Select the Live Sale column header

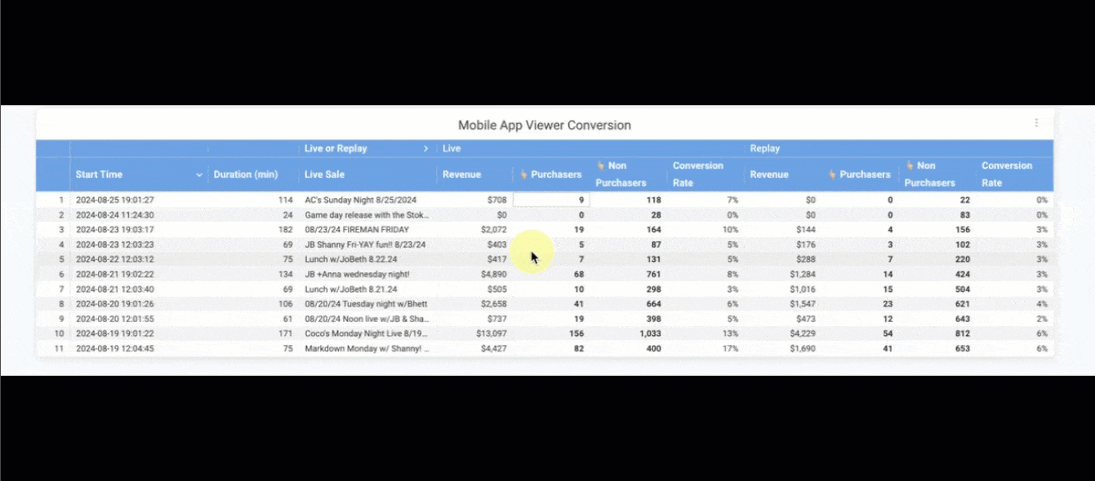tap(324, 174)
